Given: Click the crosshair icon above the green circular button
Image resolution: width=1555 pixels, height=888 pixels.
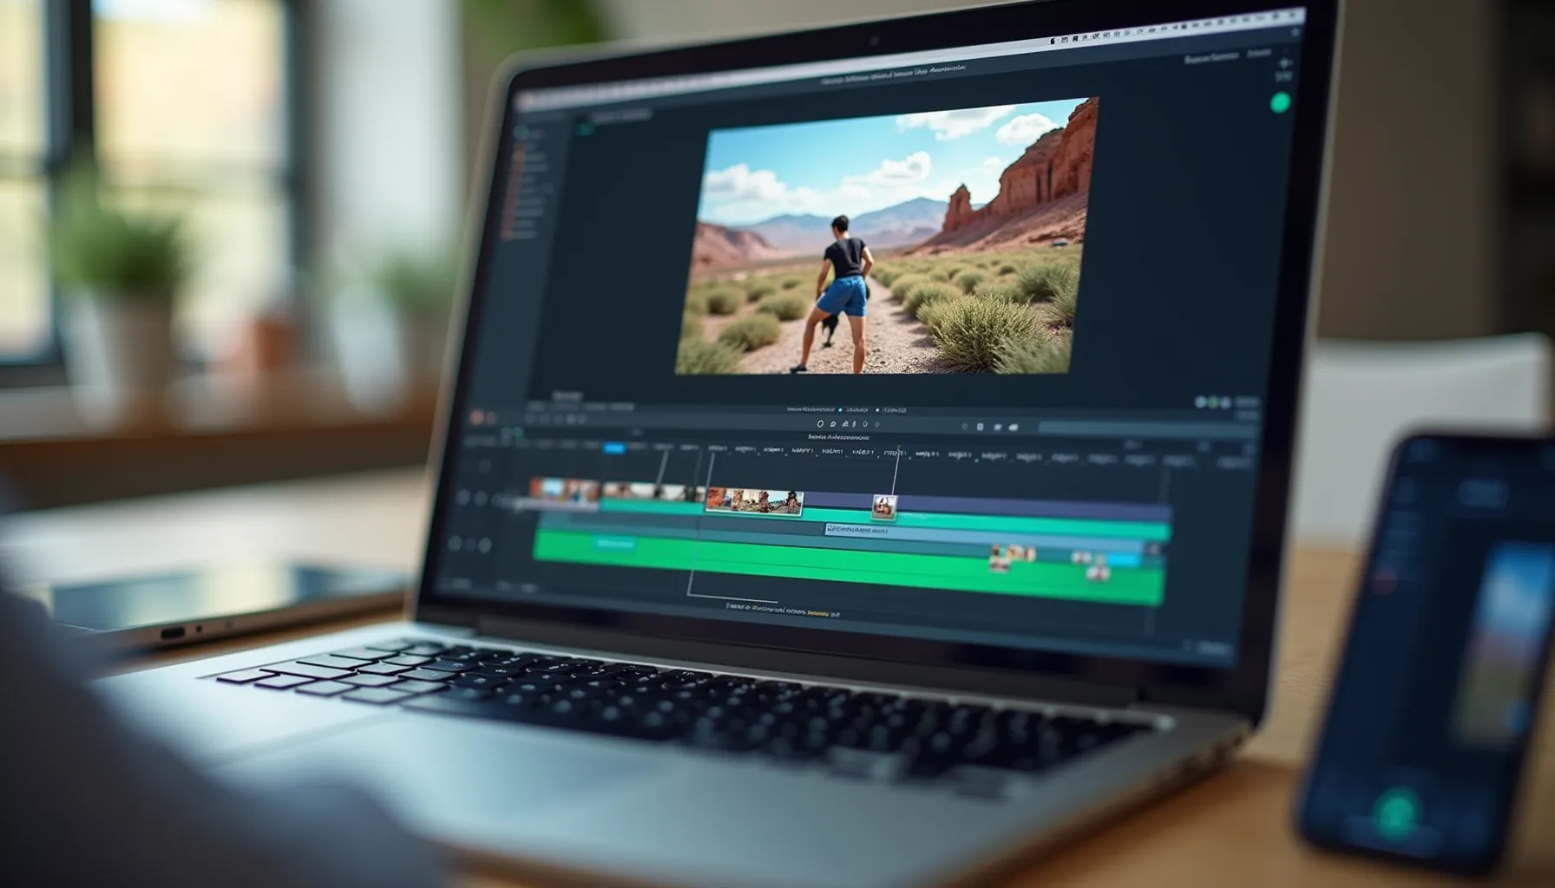Looking at the screenshot, I should [x=1285, y=64].
